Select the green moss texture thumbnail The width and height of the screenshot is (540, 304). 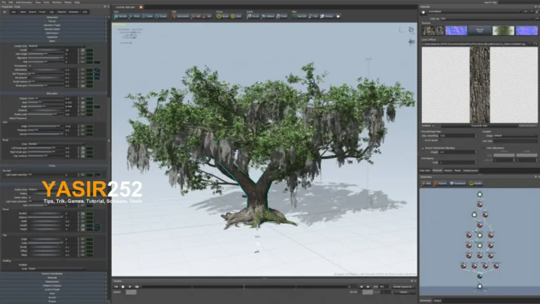(x=503, y=31)
